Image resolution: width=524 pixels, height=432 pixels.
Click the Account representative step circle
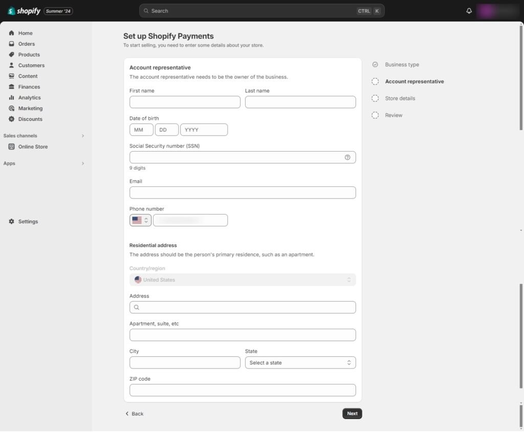click(375, 81)
